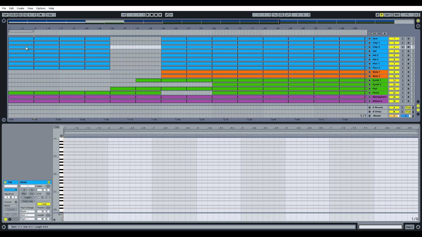Solo the Bass 2 track
The width and height of the screenshot is (422, 237).
[x=403, y=76]
